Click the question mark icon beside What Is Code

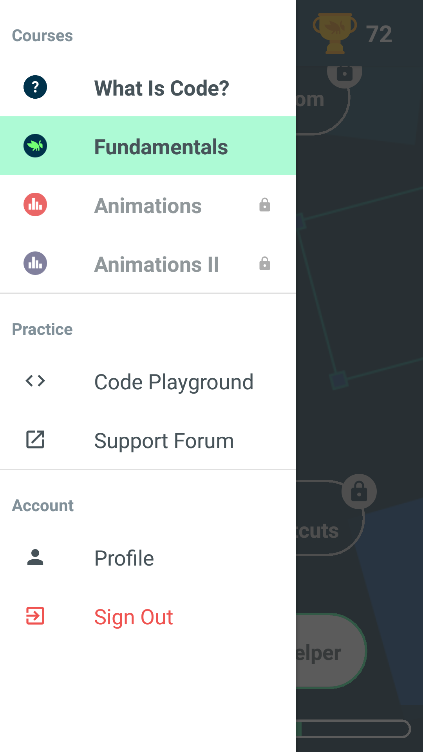[x=35, y=87]
